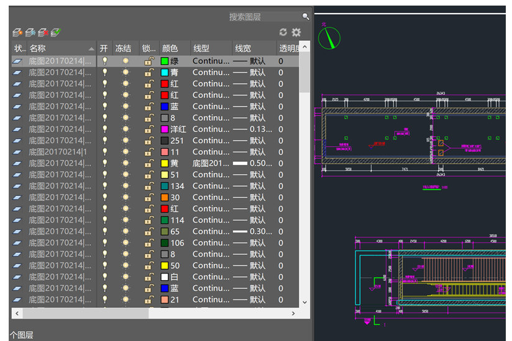Open the orange color swatch 30
The image size is (512, 341).
(165, 197)
